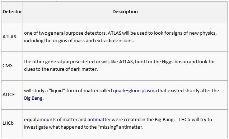Select the Description column header
The width and height of the screenshot is (229, 139).
point(125,12)
